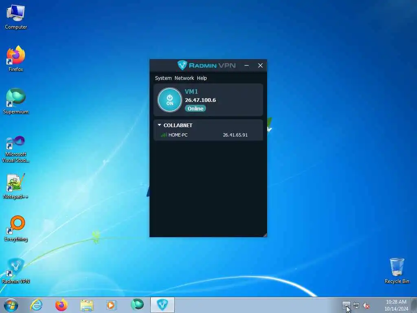Click the Online status badge
417x313 pixels.
(195, 108)
